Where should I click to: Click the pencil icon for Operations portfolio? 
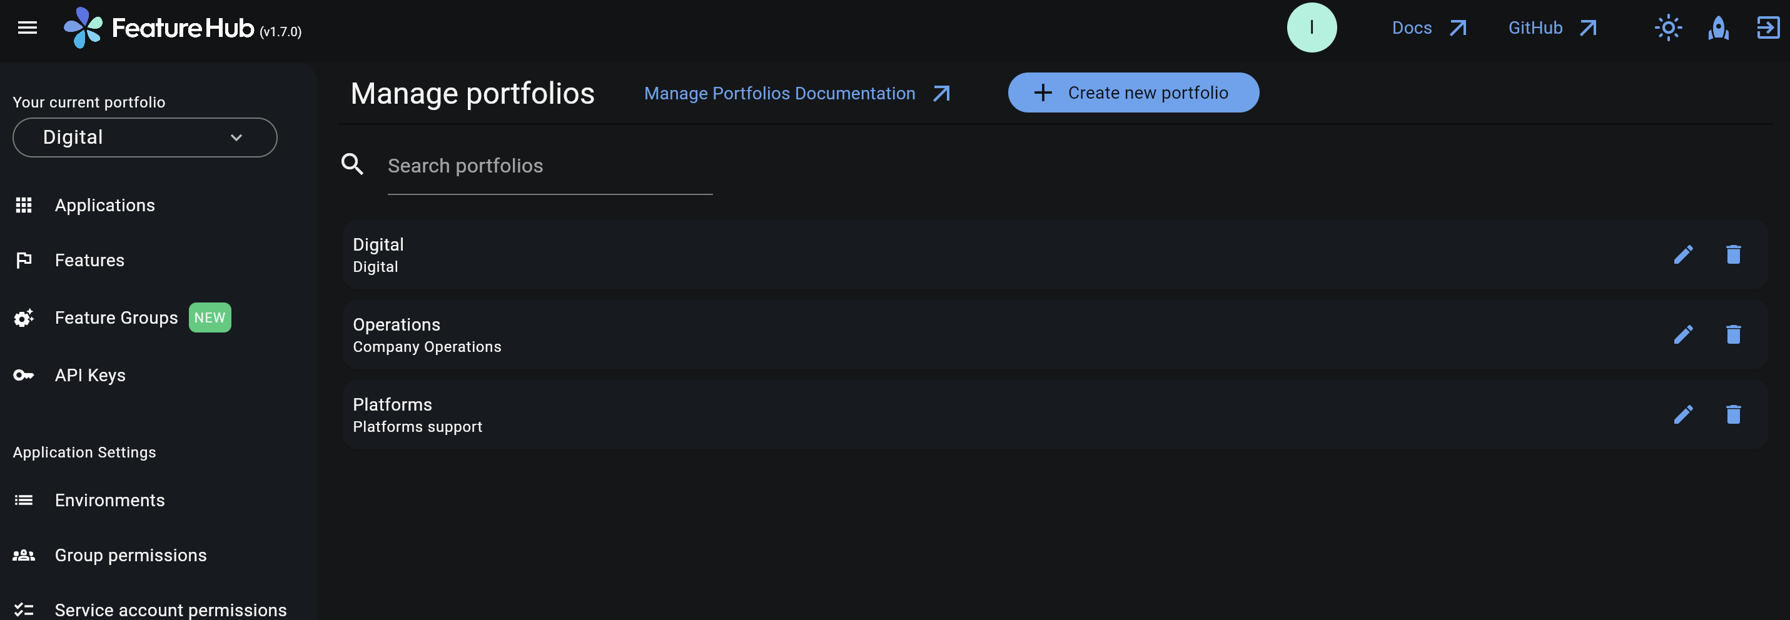click(x=1682, y=334)
